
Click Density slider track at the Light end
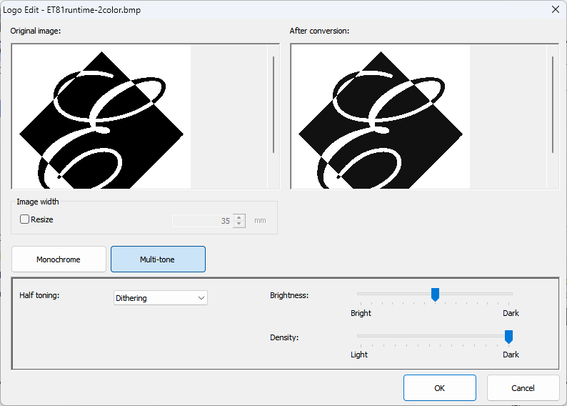click(x=361, y=336)
